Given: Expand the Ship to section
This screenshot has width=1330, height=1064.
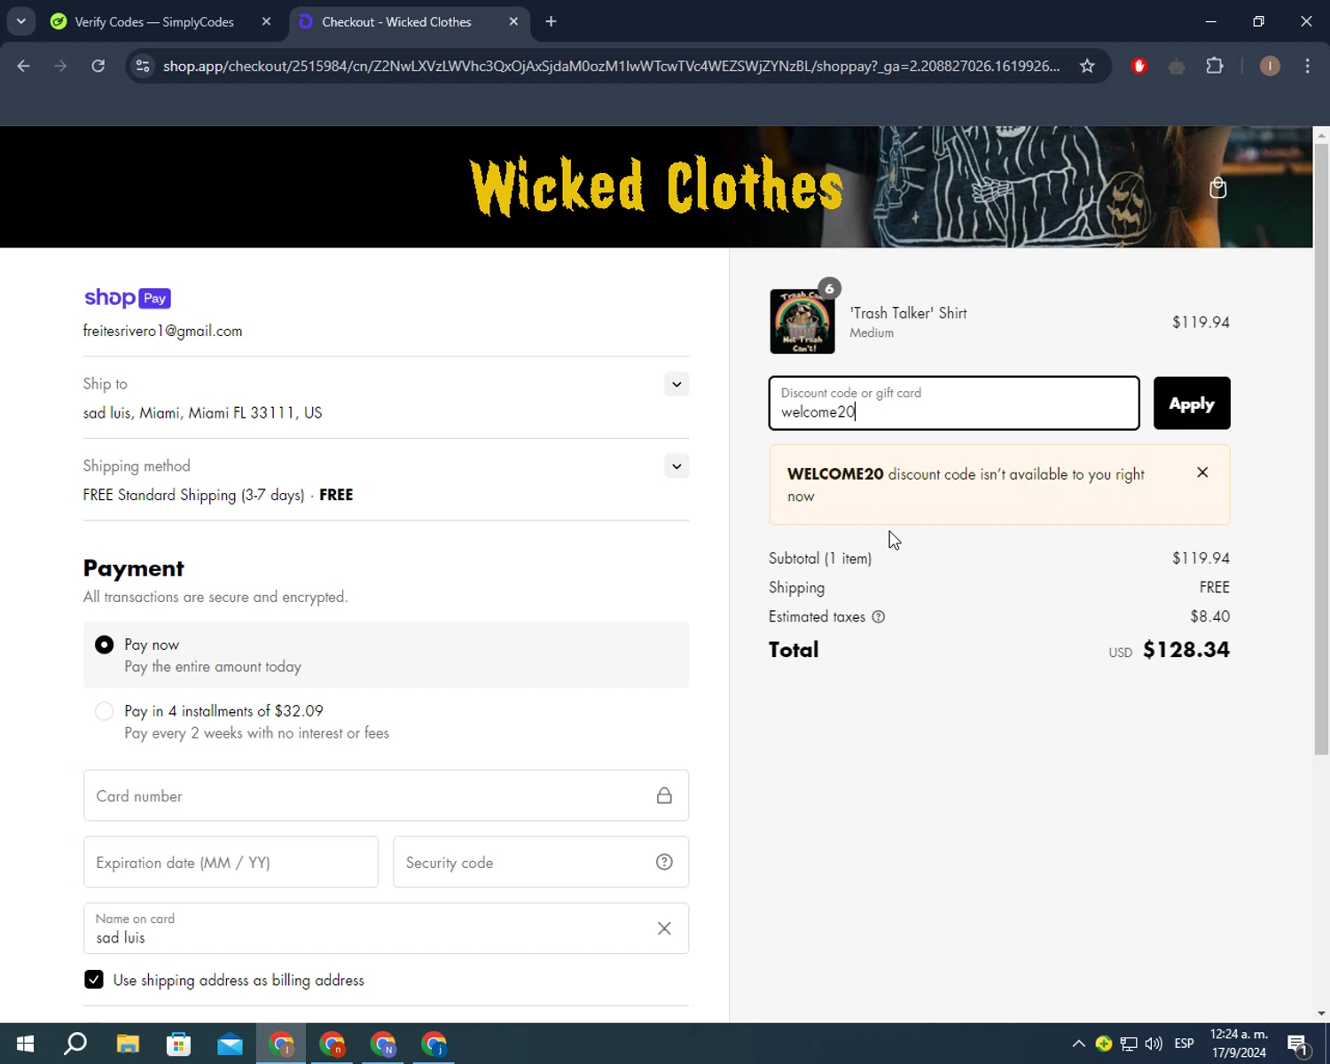Looking at the screenshot, I should click(677, 384).
